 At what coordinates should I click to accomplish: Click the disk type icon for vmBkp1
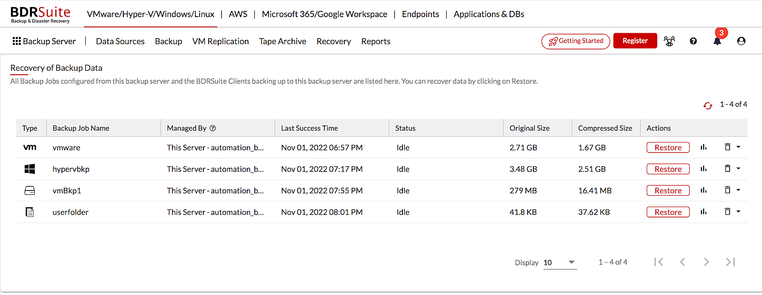tap(30, 190)
